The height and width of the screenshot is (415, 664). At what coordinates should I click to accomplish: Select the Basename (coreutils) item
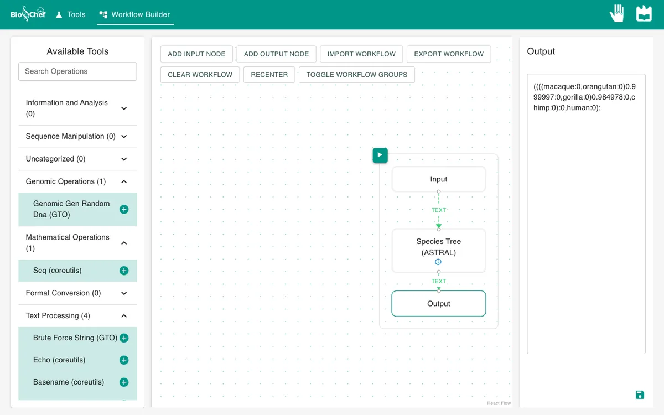pyautogui.click(x=77, y=382)
